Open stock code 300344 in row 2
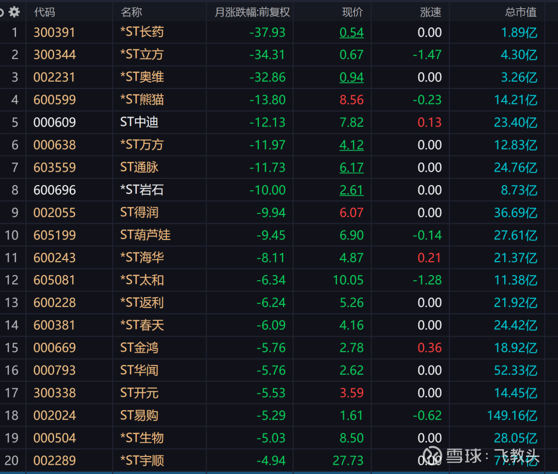Screen dimensions: 558x474 pos(55,55)
